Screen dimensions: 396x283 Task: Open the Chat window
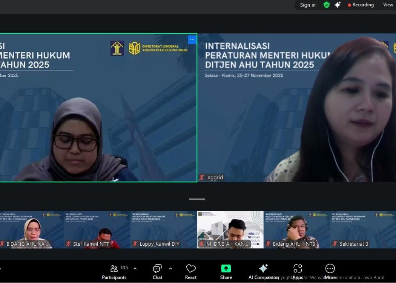(x=157, y=272)
